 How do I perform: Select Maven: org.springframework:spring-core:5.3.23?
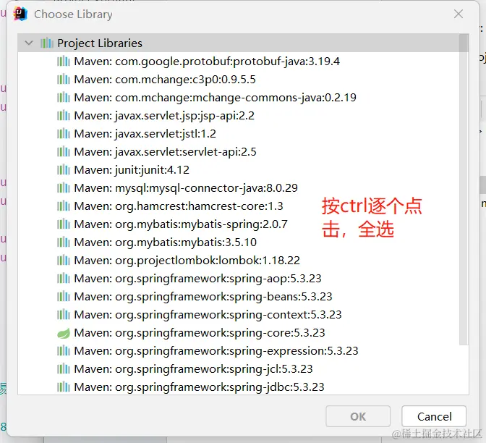tap(200, 333)
